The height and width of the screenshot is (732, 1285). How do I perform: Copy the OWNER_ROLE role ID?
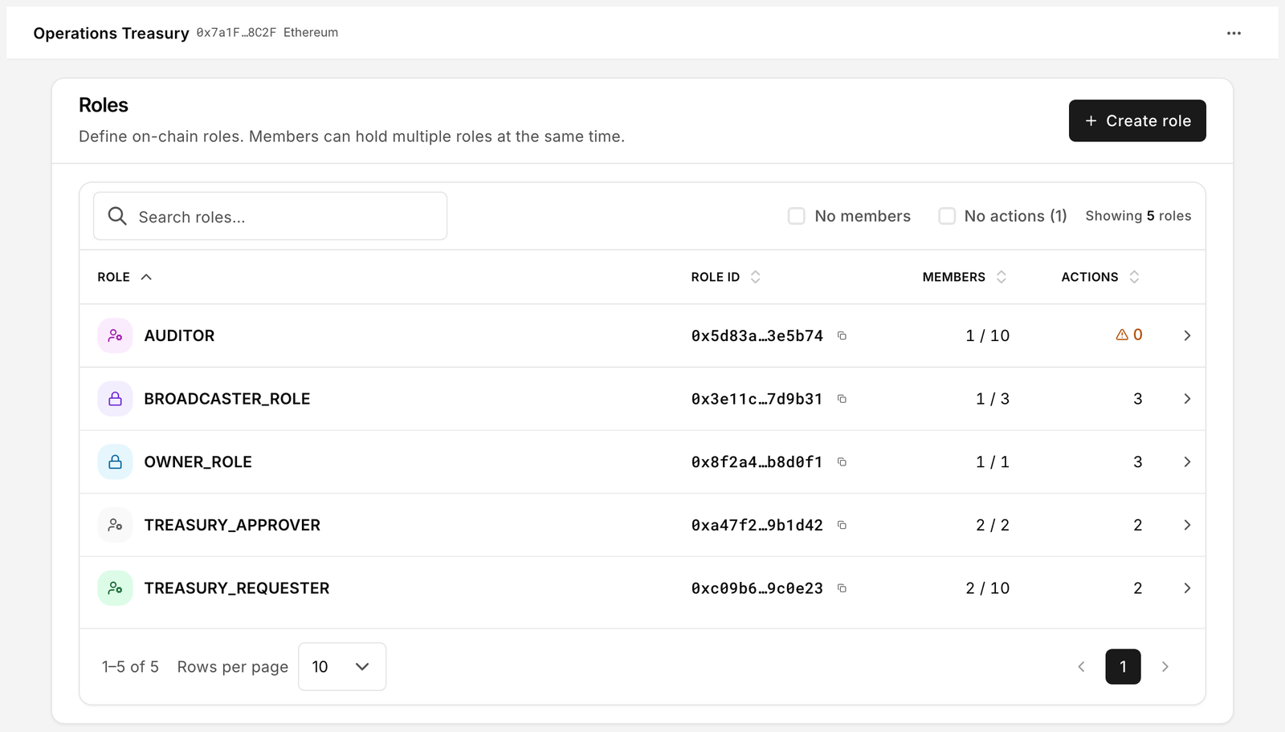click(x=842, y=462)
